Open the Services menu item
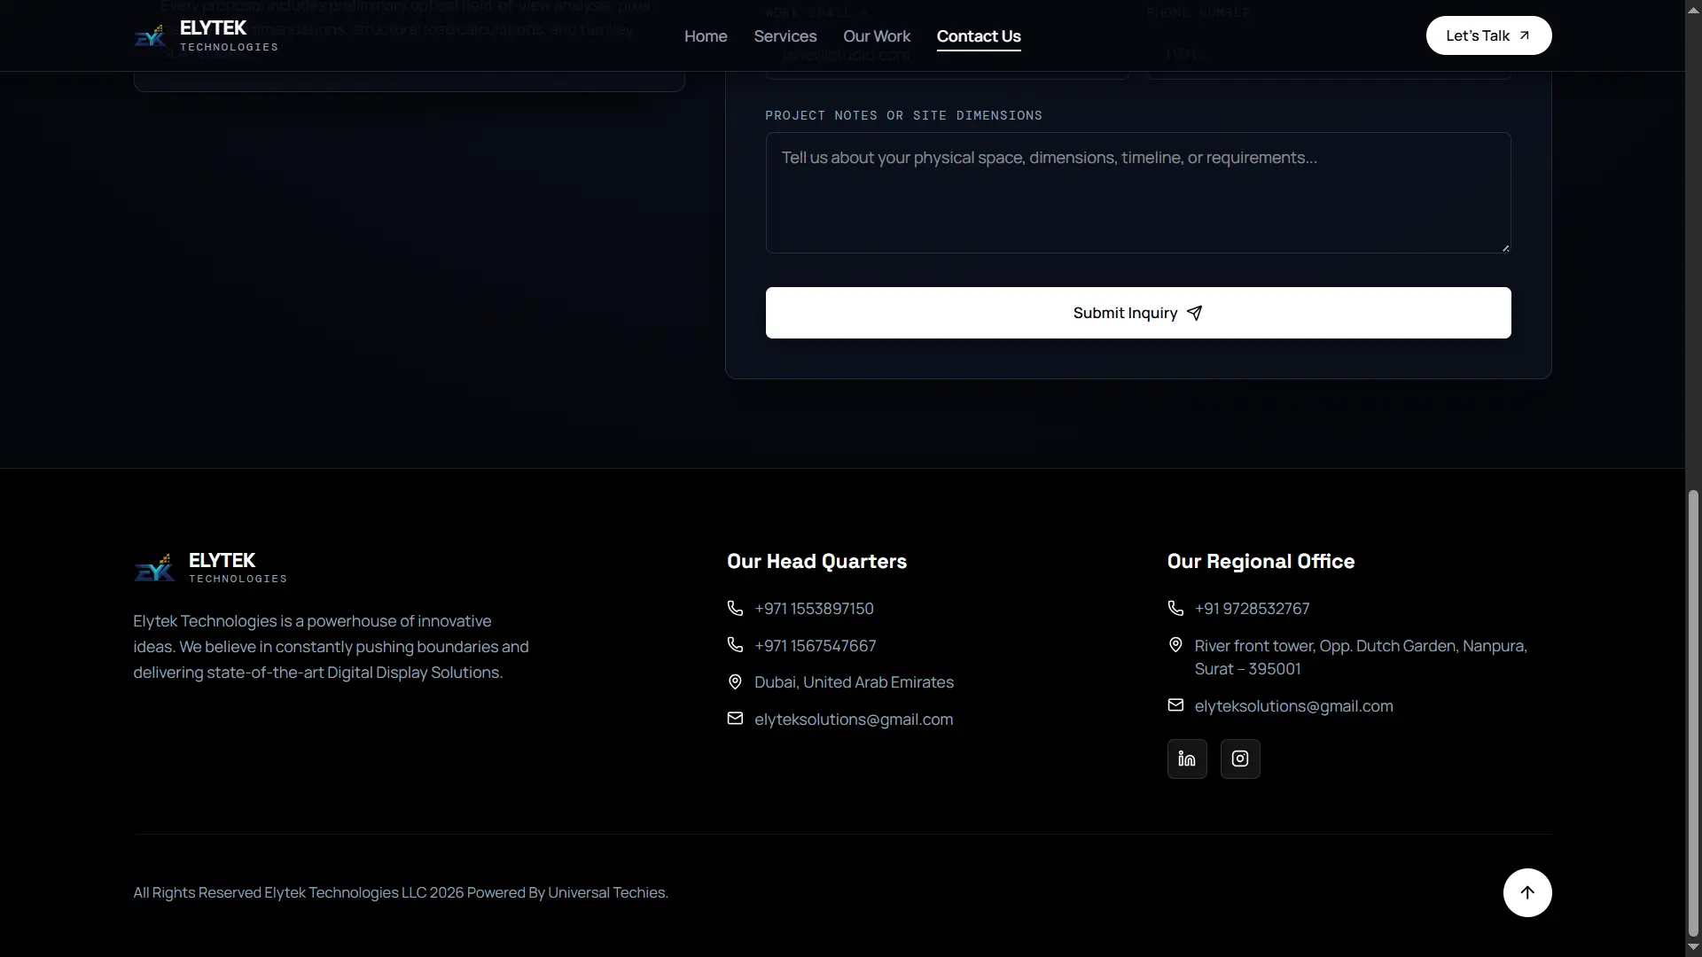This screenshot has height=957, width=1702. [x=785, y=36]
